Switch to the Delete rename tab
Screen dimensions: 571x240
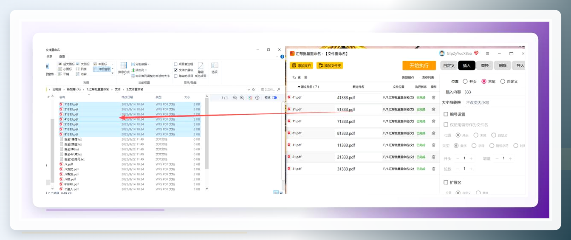[503, 65]
